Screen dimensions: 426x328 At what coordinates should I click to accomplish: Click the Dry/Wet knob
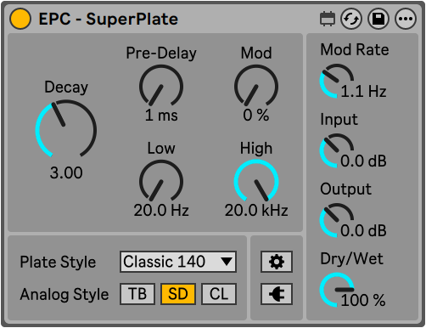click(x=337, y=290)
